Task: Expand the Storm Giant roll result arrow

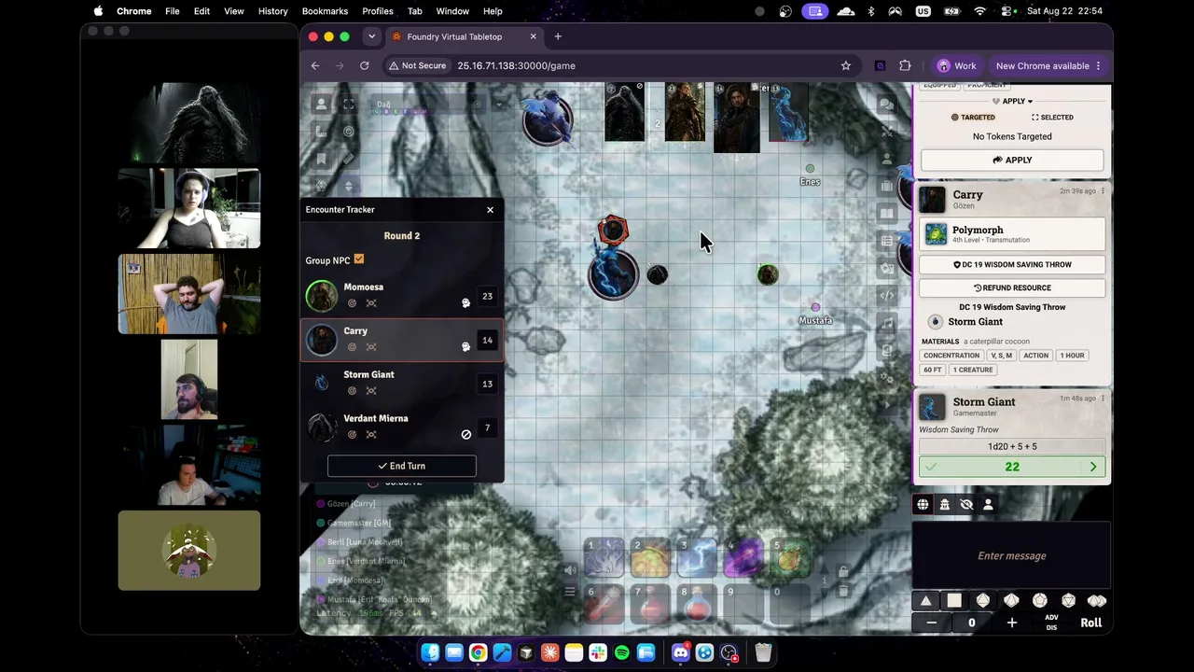Action: coord(1093,467)
